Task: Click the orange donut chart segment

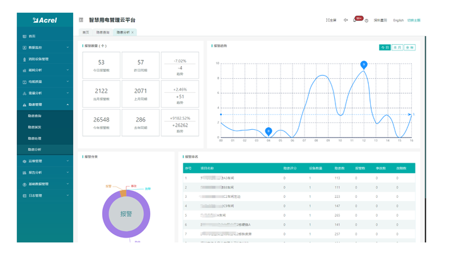Action: point(124,193)
